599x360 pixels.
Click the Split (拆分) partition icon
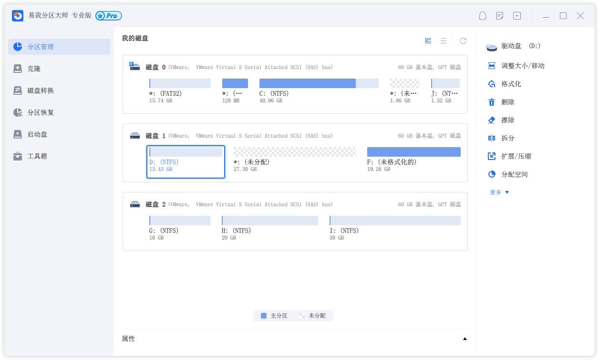coord(492,138)
